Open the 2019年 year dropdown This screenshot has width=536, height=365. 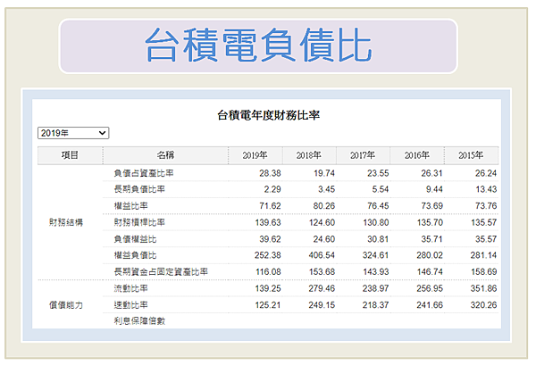pyautogui.click(x=73, y=133)
